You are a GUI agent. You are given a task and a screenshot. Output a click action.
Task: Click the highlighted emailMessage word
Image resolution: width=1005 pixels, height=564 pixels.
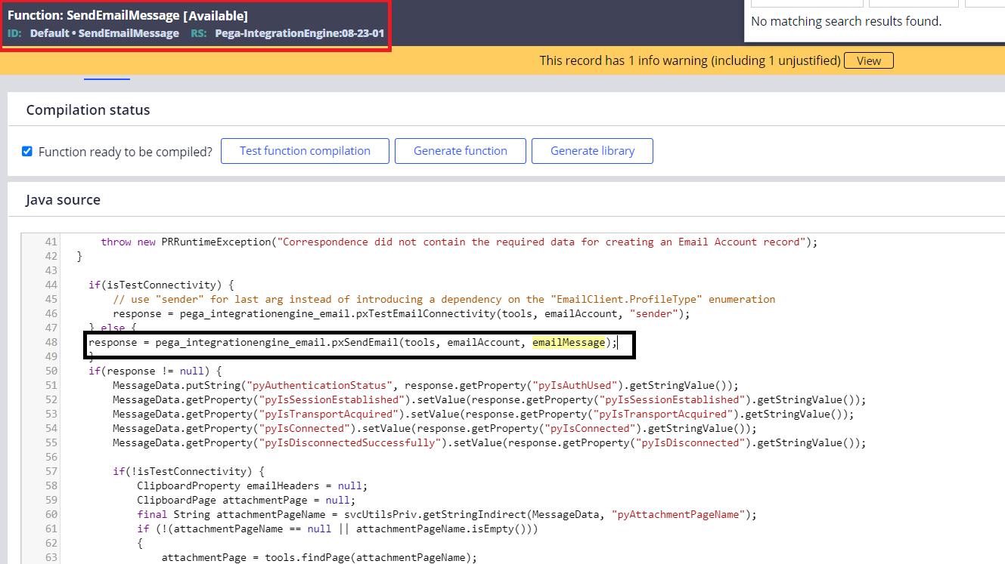569,342
